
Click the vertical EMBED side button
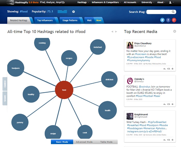(x=5, y=84)
